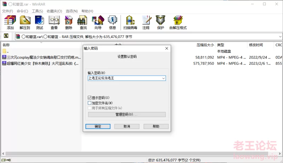The height and width of the screenshot is (163, 283).
Task: Click the "2023/2/6" modified date cell
Action: [x=260, y=63]
